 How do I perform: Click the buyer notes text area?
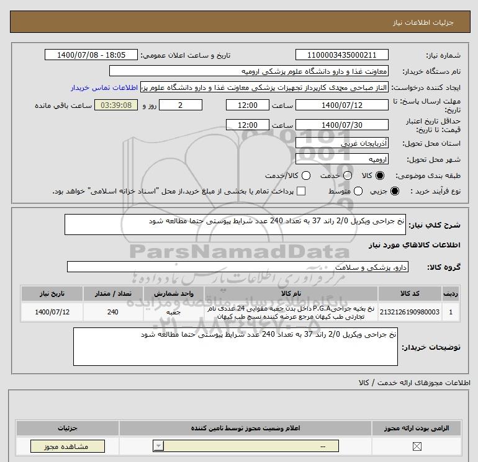coord(235,347)
